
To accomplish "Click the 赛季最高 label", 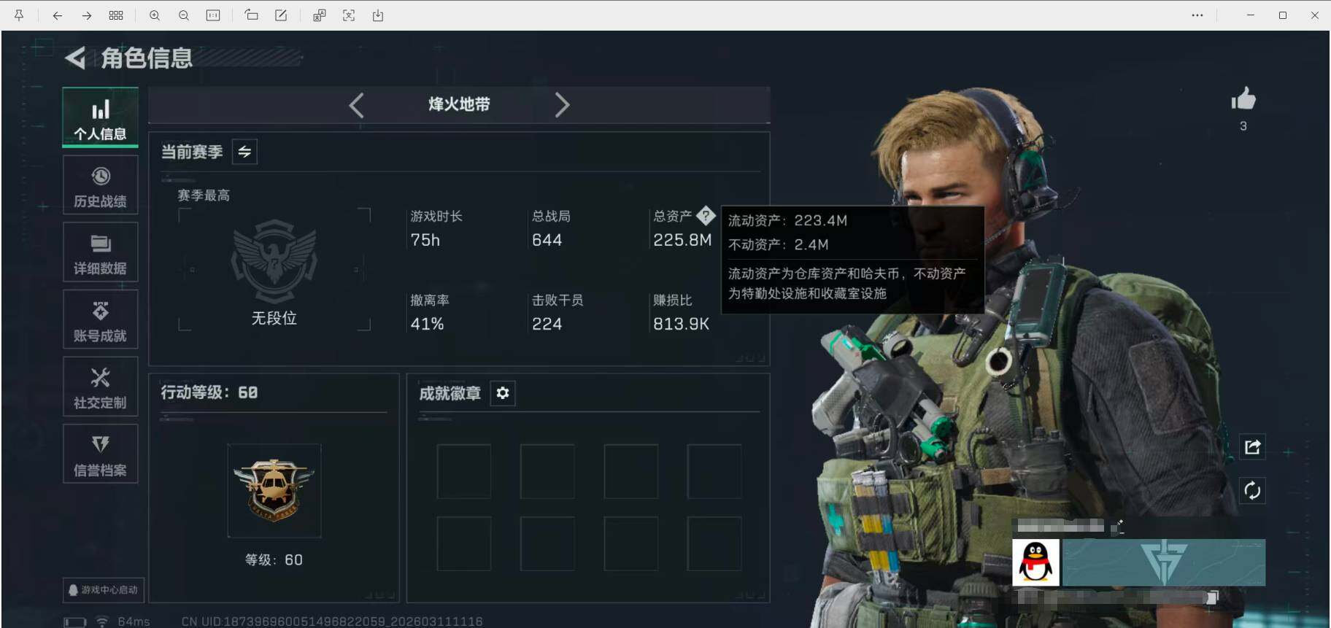I will (204, 195).
